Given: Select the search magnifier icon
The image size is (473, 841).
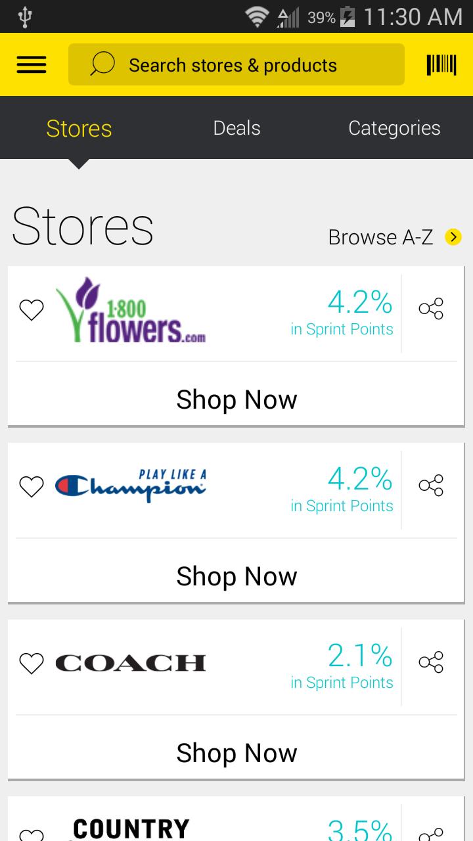Looking at the screenshot, I should pyautogui.click(x=102, y=64).
